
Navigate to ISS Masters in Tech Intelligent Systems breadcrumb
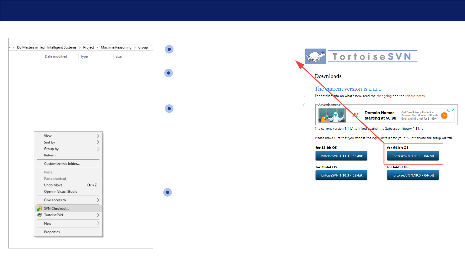tap(47, 47)
